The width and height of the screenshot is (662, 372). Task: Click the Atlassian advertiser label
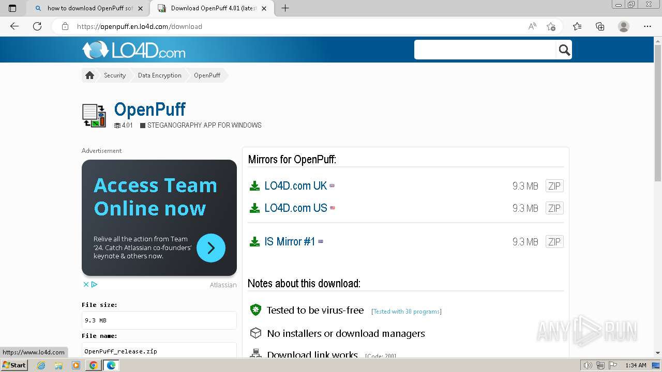(x=223, y=285)
